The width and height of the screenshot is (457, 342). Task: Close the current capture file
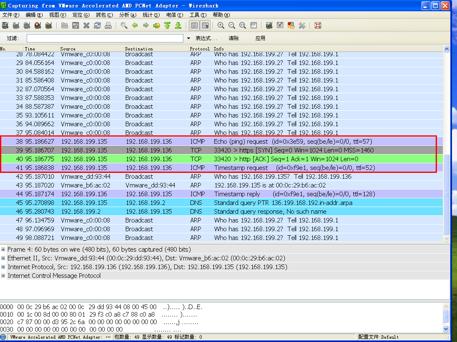click(86, 25)
